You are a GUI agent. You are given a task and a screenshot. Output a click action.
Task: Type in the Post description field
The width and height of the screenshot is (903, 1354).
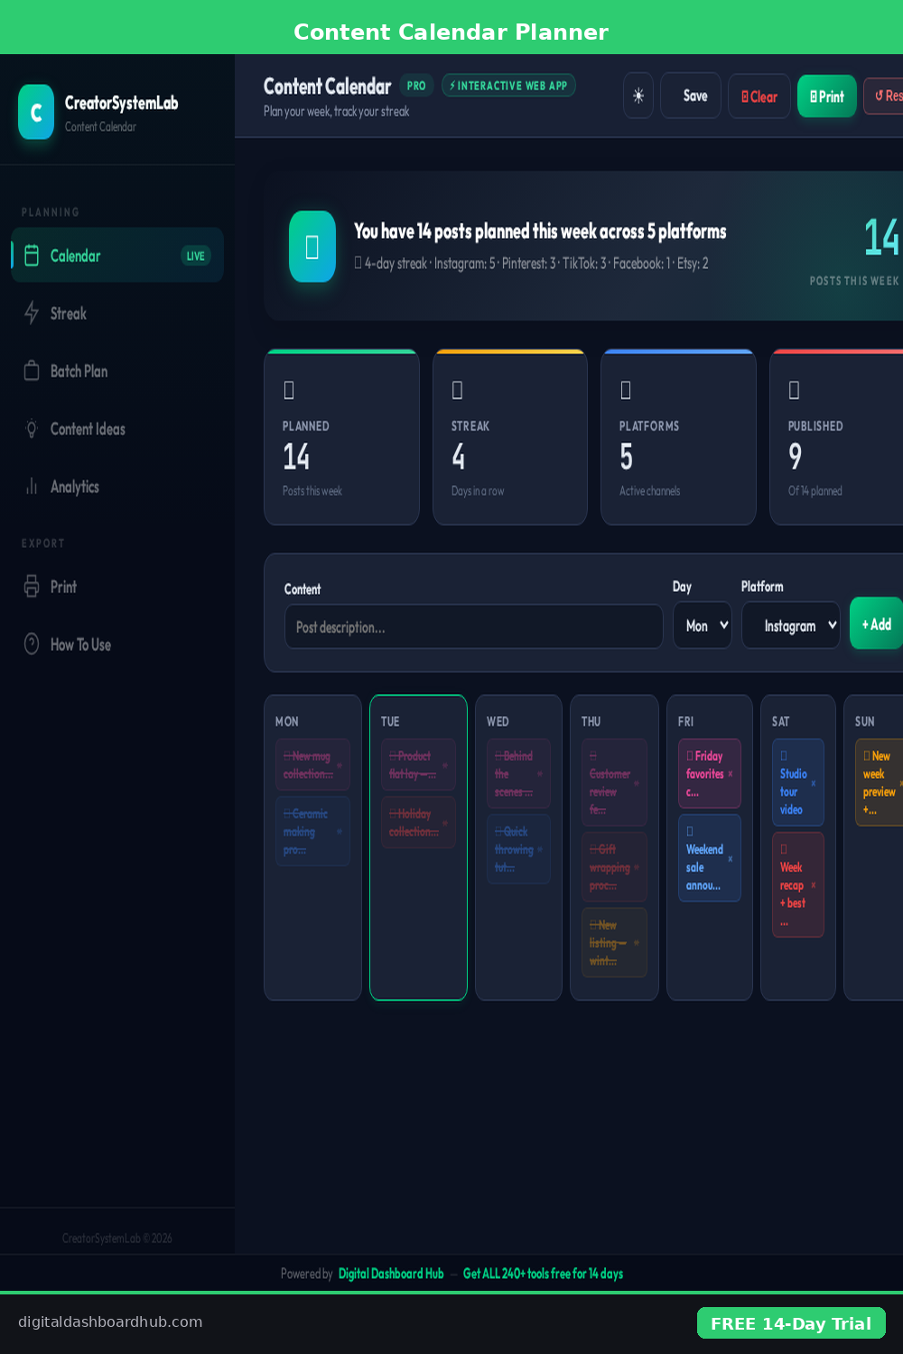pos(473,626)
